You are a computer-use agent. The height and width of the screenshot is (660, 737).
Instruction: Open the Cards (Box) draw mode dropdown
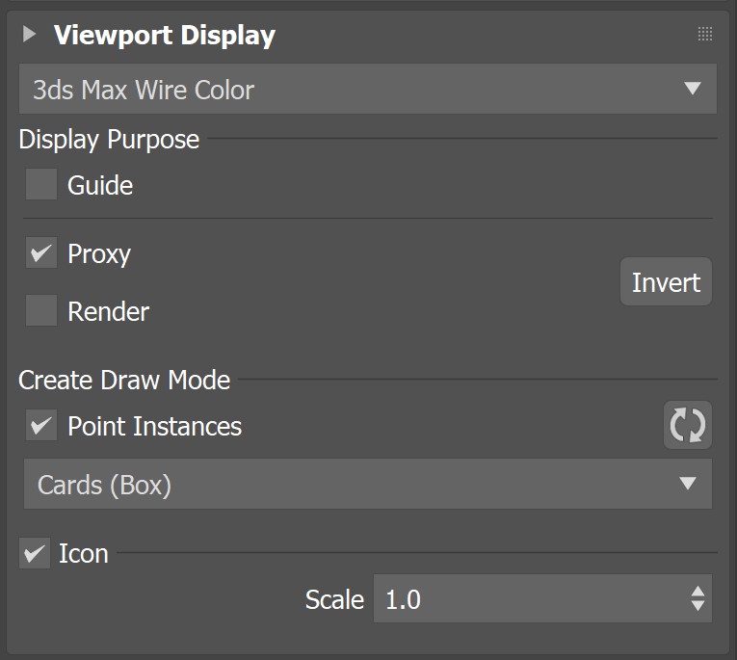367,484
